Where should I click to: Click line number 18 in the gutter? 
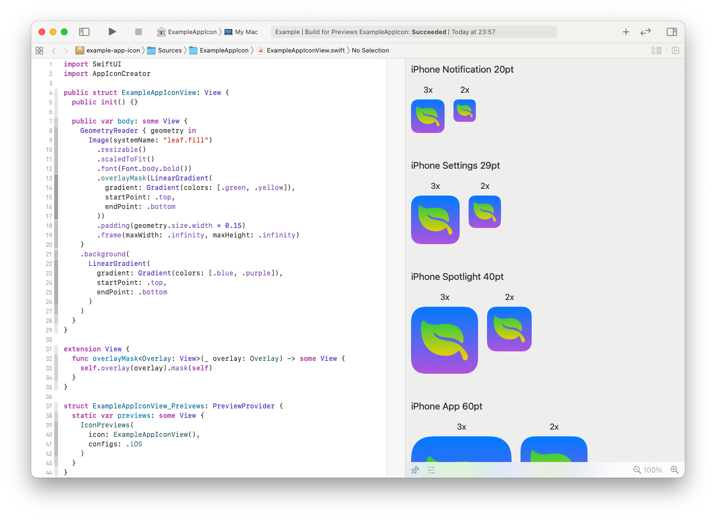tap(49, 226)
